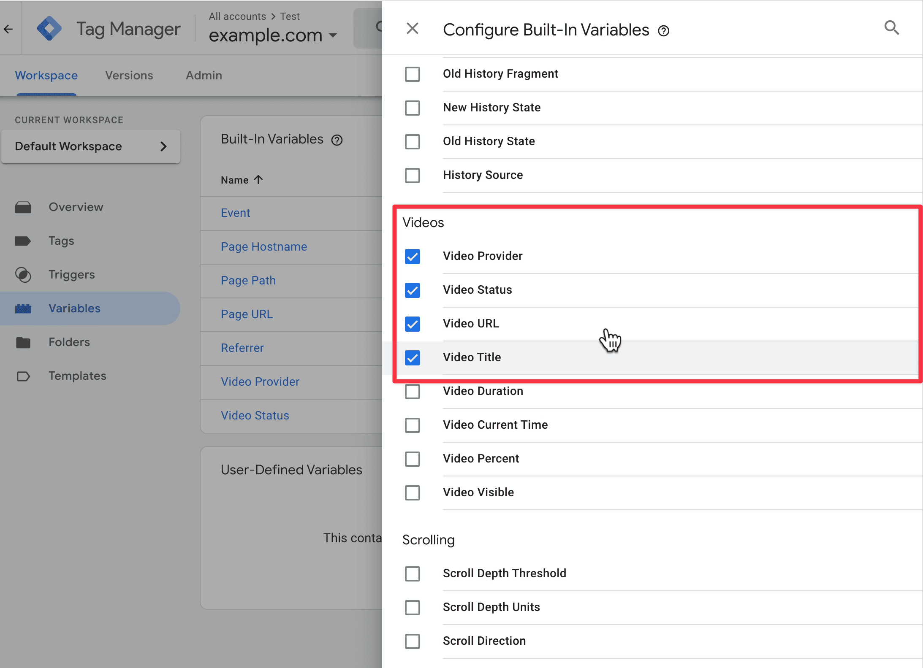Image resolution: width=923 pixels, height=668 pixels.
Task: Click the Triggers section icon in sidebar
Action: coord(23,274)
